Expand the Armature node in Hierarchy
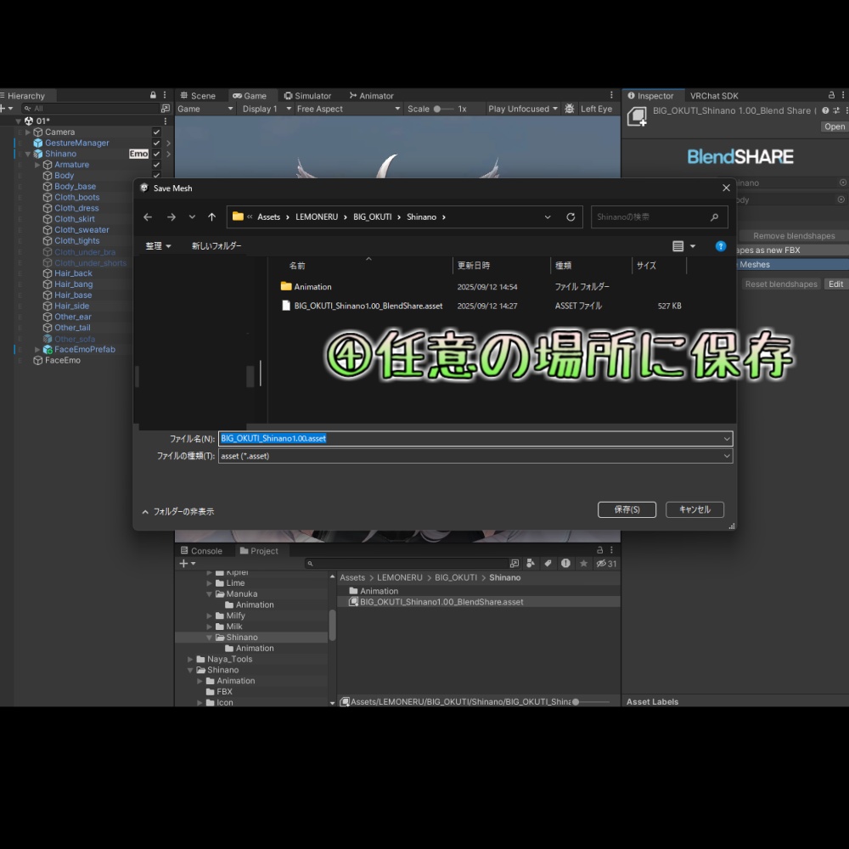Image resolution: width=849 pixels, height=849 pixels. coord(37,165)
